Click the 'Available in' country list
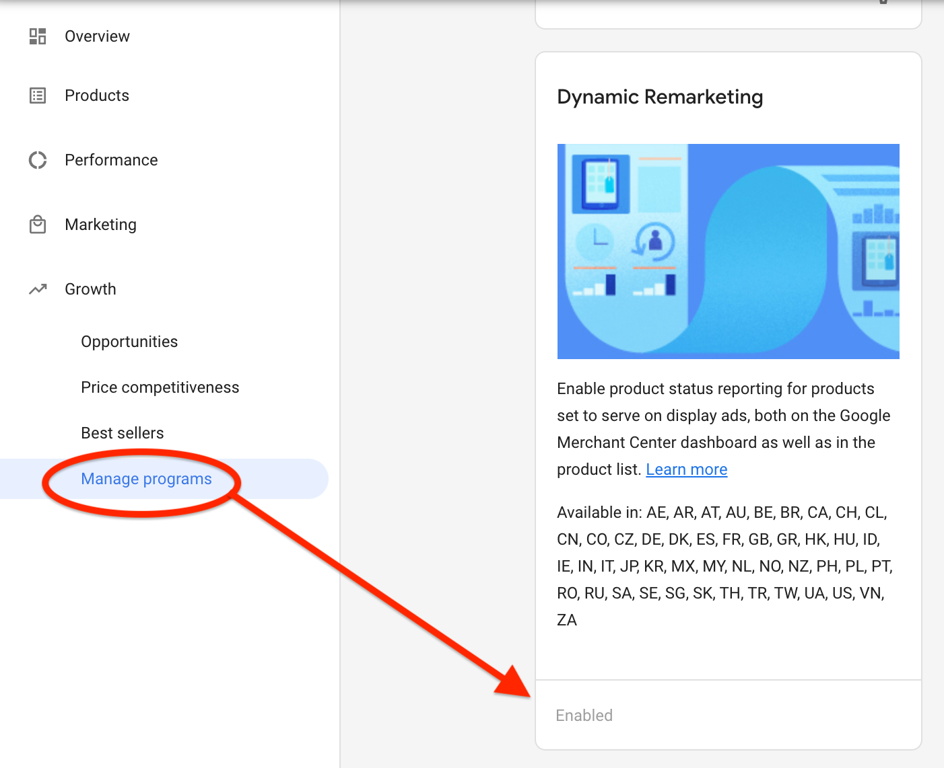Image resolution: width=944 pixels, height=768 pixels. (x=725, y=566)
